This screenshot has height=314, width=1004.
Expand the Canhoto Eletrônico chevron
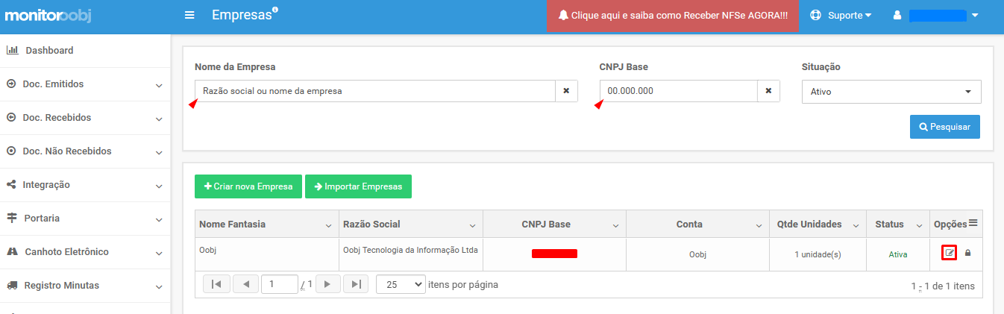(159, 253)
